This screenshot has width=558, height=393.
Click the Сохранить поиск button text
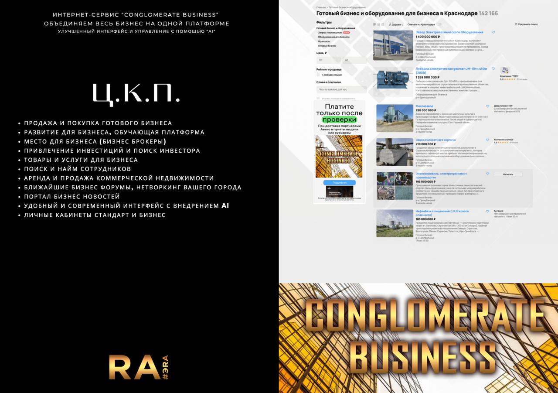(x=527, y=24)
